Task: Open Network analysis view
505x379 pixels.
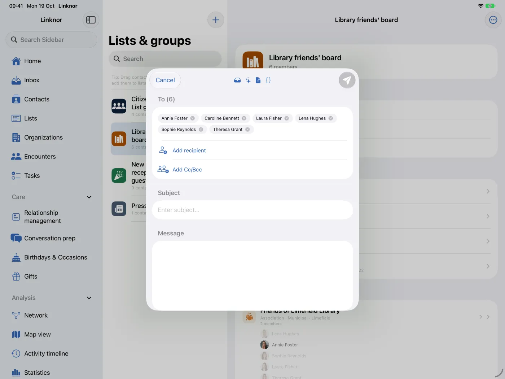Action: pos(51,315)
